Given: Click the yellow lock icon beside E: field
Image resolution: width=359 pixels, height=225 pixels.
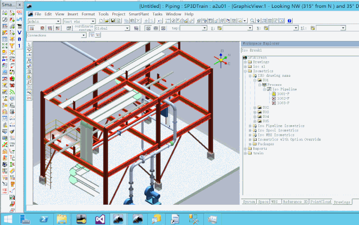Looking at the screenshot, I should click(220, 28).
